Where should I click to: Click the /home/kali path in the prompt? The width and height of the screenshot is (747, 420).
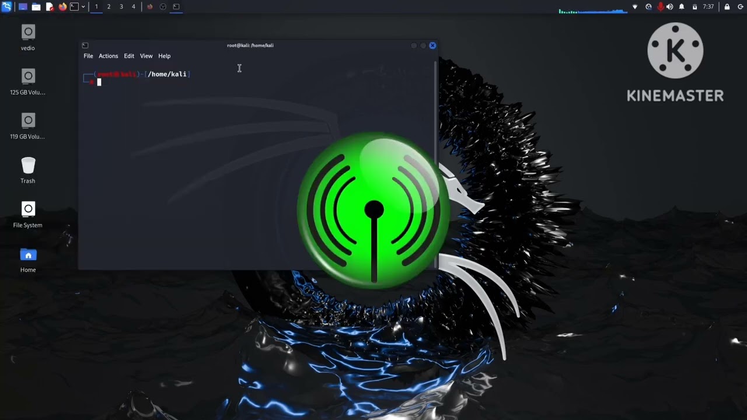pyautogui.click(x=167, y=74)
